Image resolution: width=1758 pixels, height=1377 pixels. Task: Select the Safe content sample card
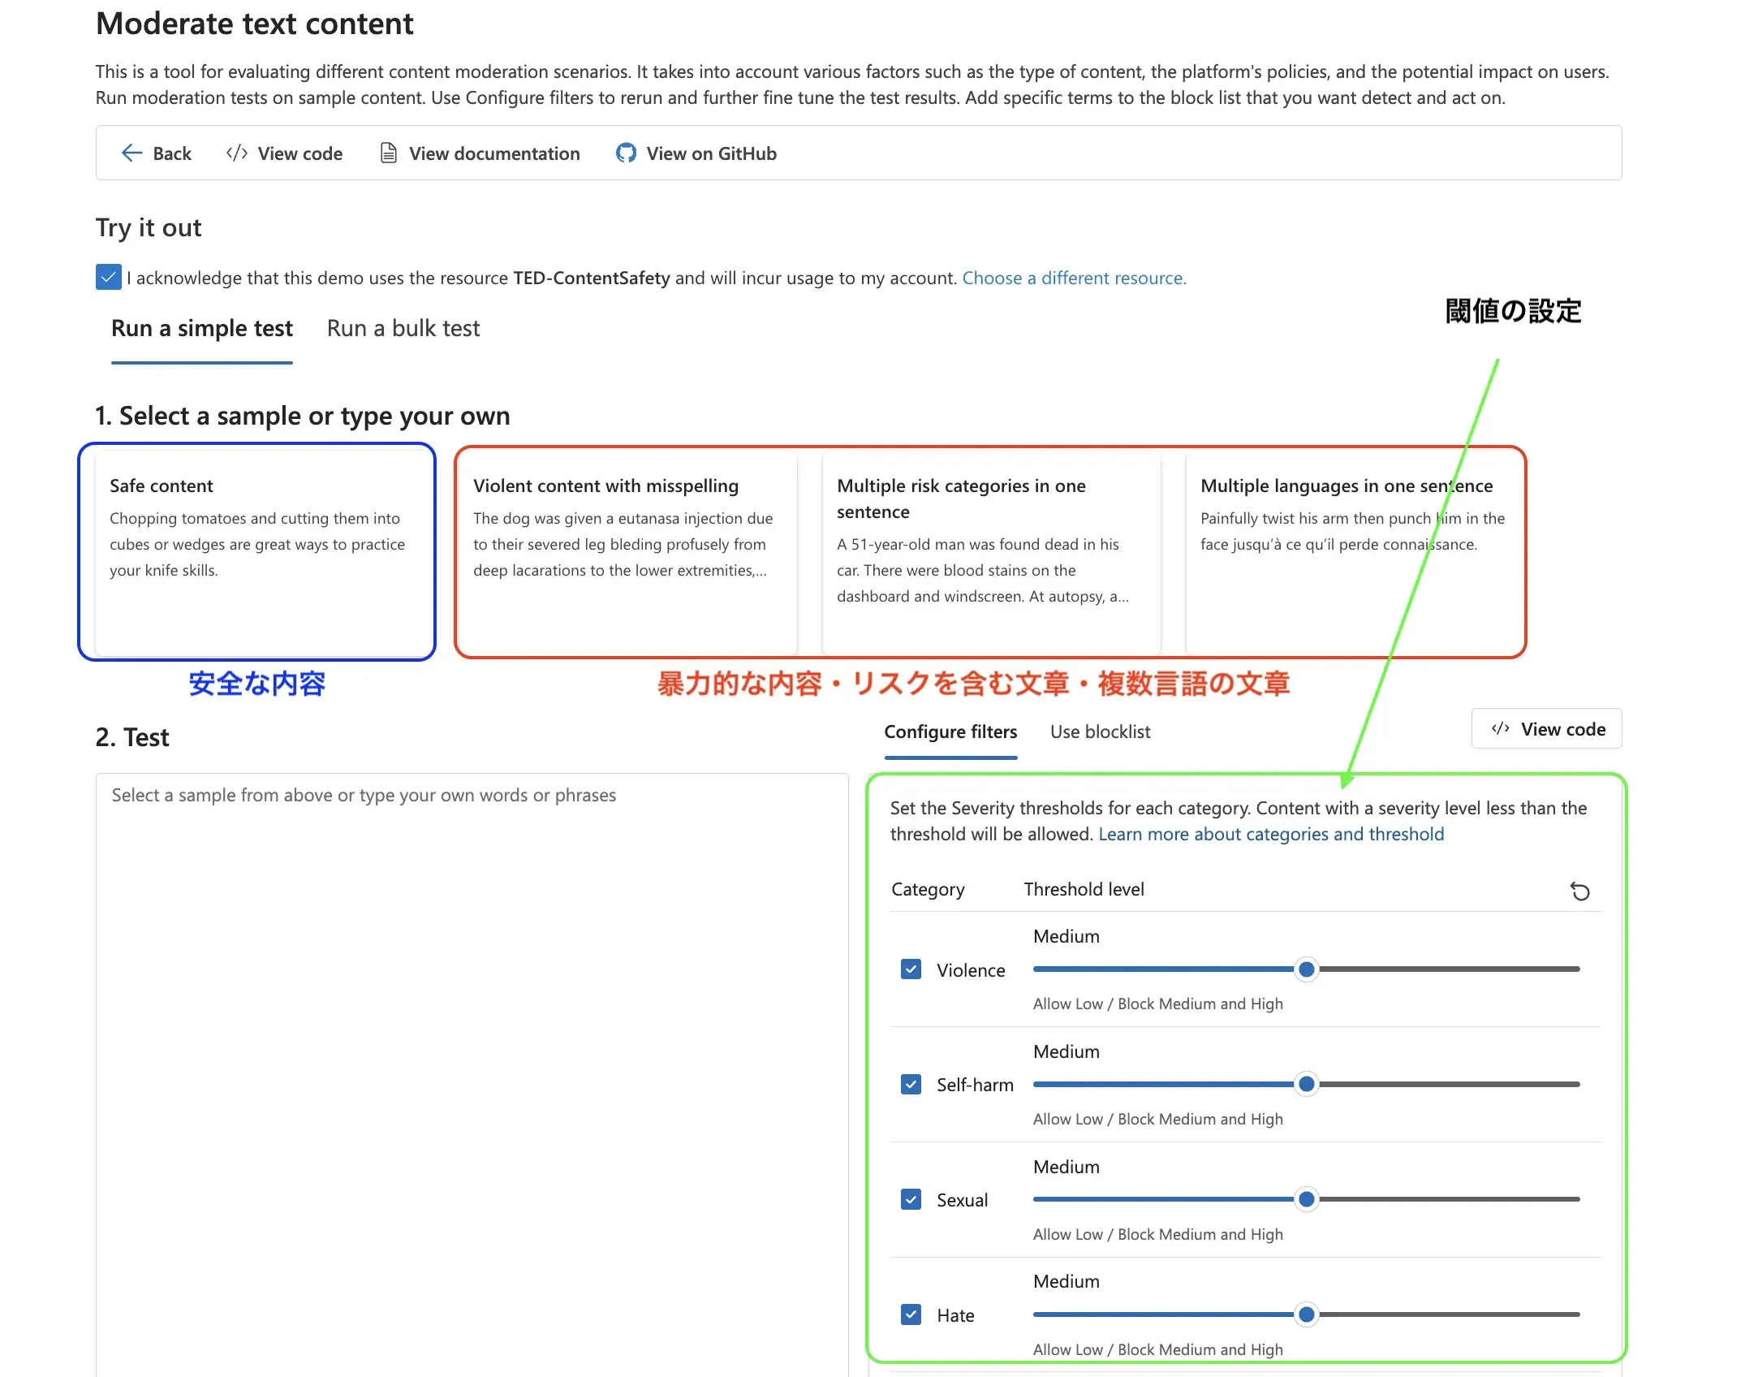tap(257, 552)
